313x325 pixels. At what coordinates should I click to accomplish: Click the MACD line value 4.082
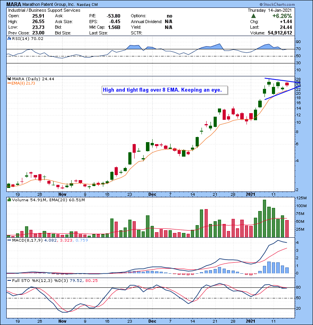(x=50, y=240)
